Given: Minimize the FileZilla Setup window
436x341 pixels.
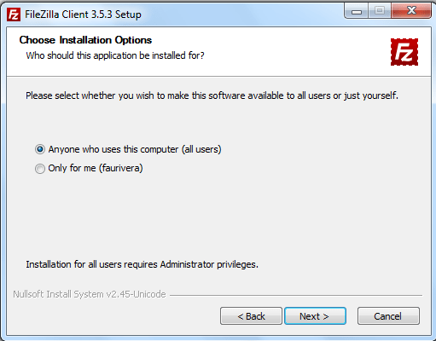Looking at the screenshot, I should tap(357, 12).
